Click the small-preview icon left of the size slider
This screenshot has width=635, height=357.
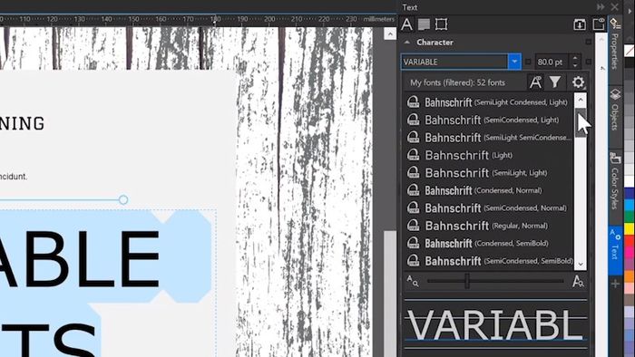pyautogui.click(x=412, y=281)
